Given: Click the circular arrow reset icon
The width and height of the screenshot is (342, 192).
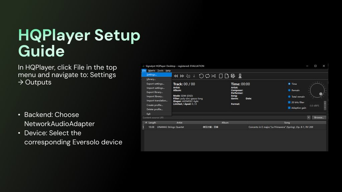Looking at the screenshot, I should pyautogui.click(x=201, y=76).
